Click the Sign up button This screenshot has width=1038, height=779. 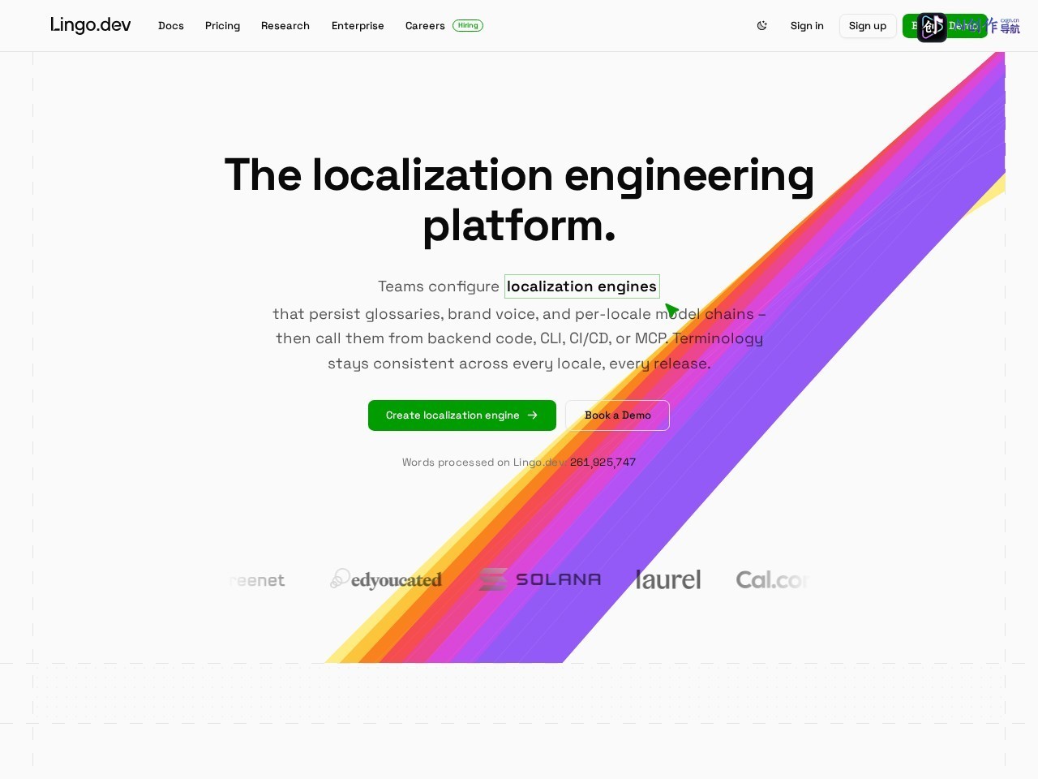[868, 26]
